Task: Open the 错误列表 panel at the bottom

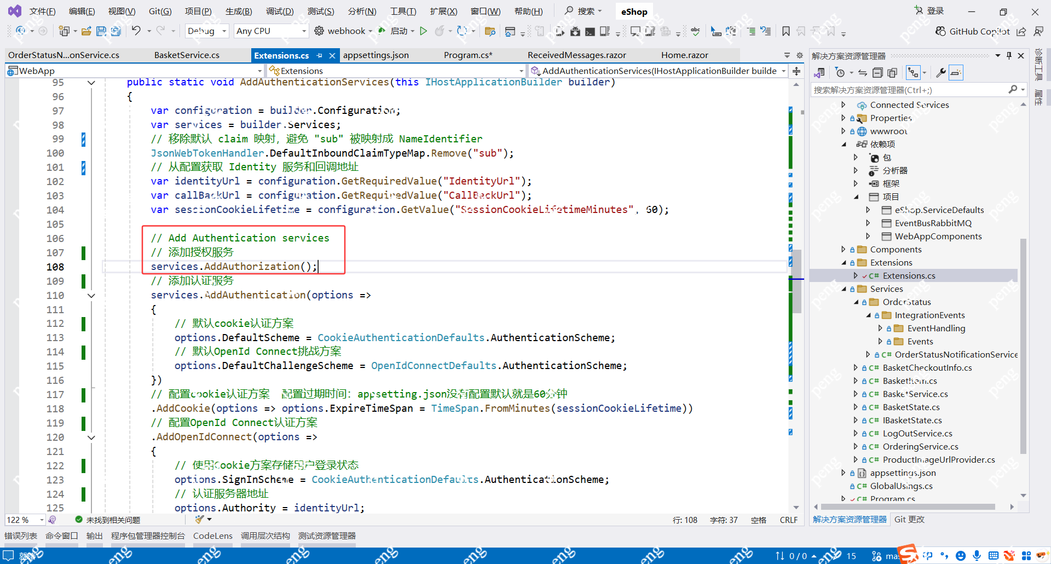Action: click(21, 536)
